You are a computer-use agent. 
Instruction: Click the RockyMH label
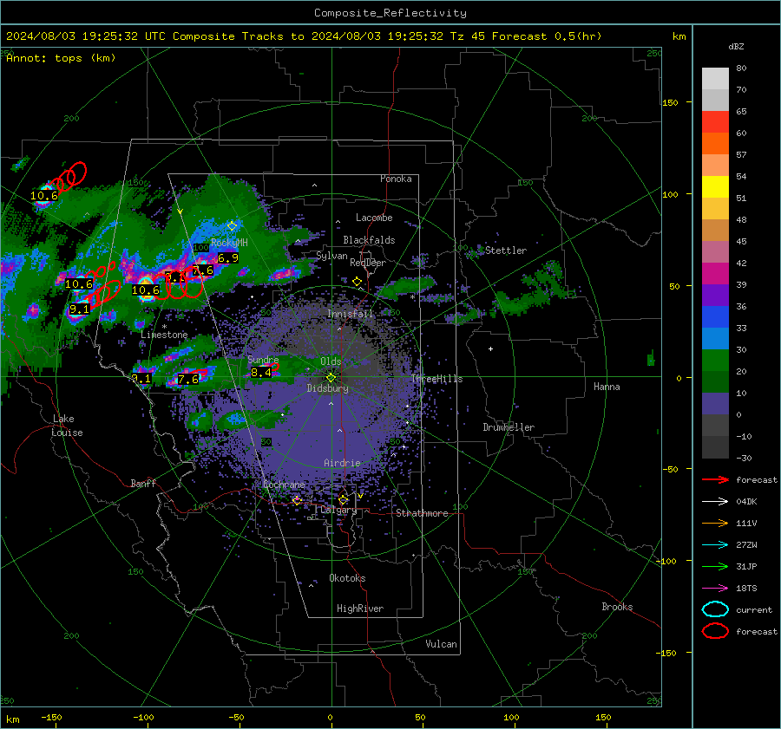tap(229, 243)
